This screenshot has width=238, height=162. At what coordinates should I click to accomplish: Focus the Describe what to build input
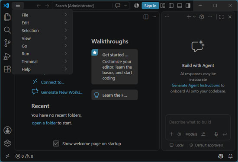tap(198, 122)
